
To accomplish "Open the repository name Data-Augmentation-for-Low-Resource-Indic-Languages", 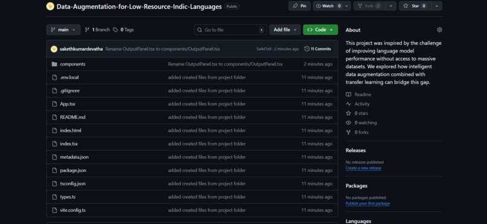I will tap(139, 7).
